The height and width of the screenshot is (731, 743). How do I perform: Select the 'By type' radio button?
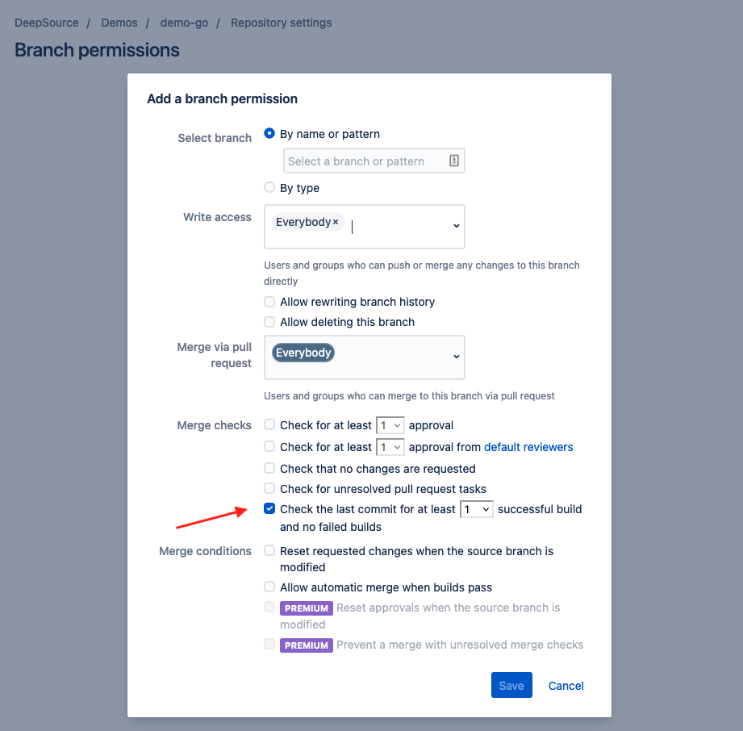[269, 187]
